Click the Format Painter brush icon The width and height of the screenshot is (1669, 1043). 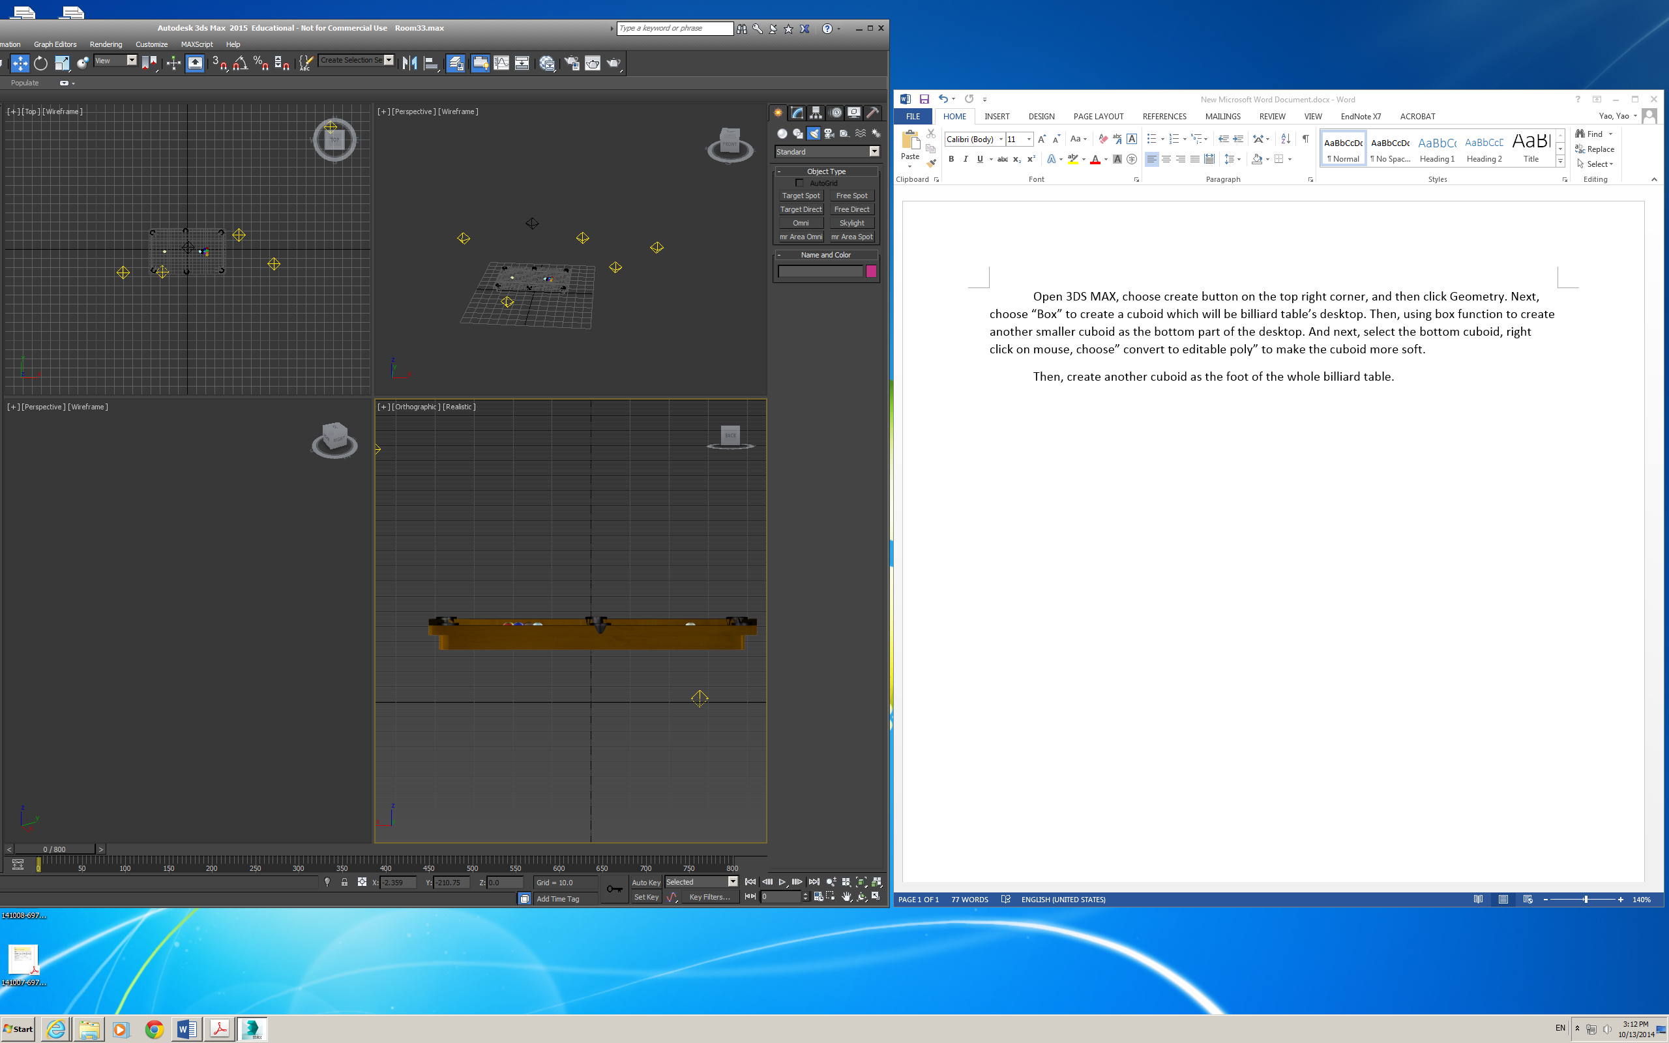931,164
